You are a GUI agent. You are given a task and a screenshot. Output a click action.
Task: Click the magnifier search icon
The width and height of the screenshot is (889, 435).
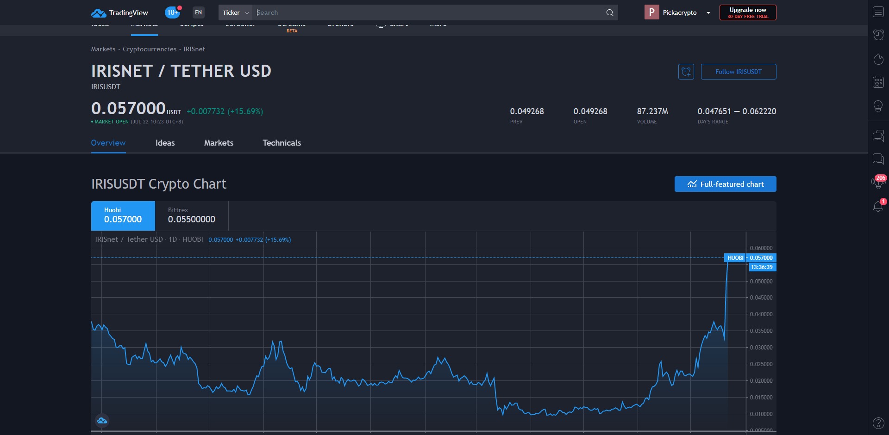click(610, 12)
